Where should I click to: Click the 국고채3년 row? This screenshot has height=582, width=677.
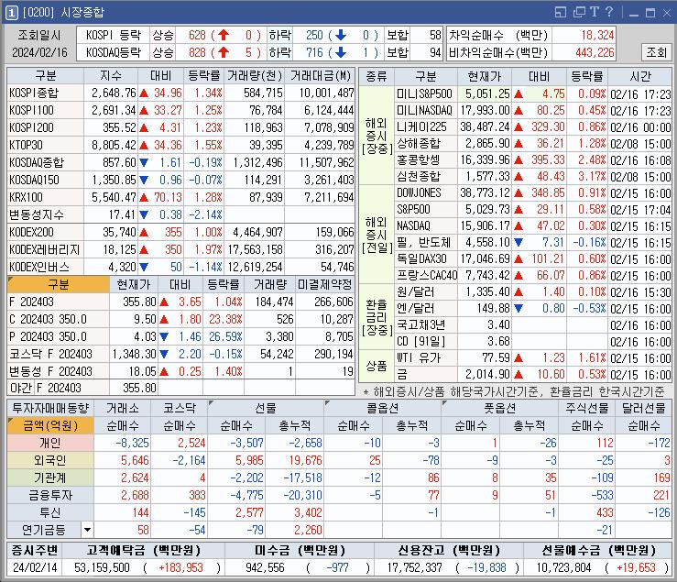[533, 325]
